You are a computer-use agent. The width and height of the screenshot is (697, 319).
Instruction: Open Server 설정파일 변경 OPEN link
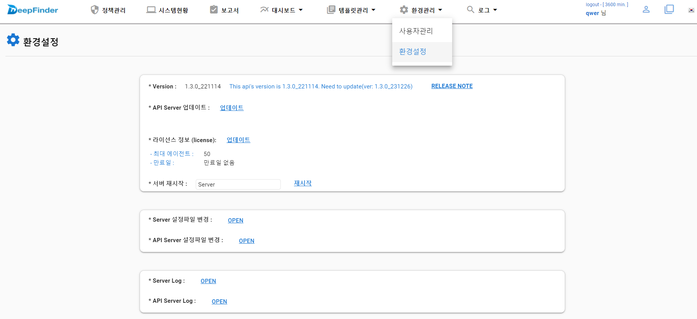pyautogui.click(x=236, y=221)
